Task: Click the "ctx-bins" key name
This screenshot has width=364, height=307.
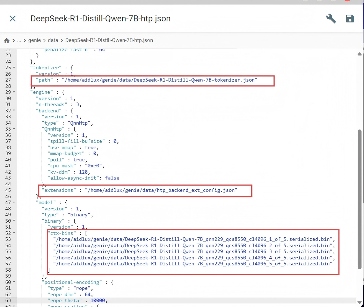Action: point(62,233)
